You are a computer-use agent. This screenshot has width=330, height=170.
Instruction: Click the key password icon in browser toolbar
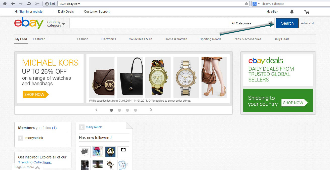tap(37, 4)
